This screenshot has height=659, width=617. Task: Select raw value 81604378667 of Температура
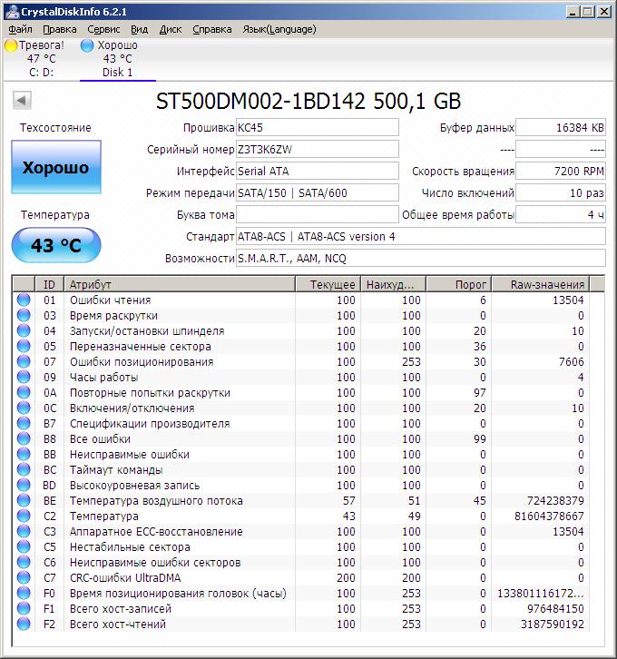[x=549, y=516]
